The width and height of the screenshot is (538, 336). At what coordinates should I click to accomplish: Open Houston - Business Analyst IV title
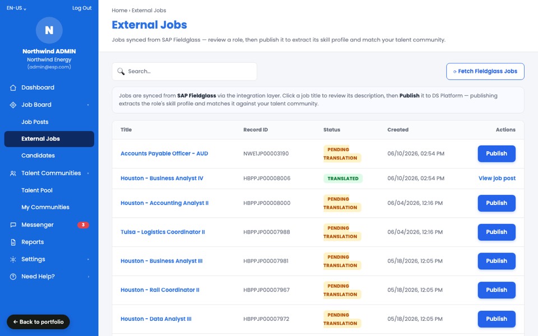tap(161, 178)
